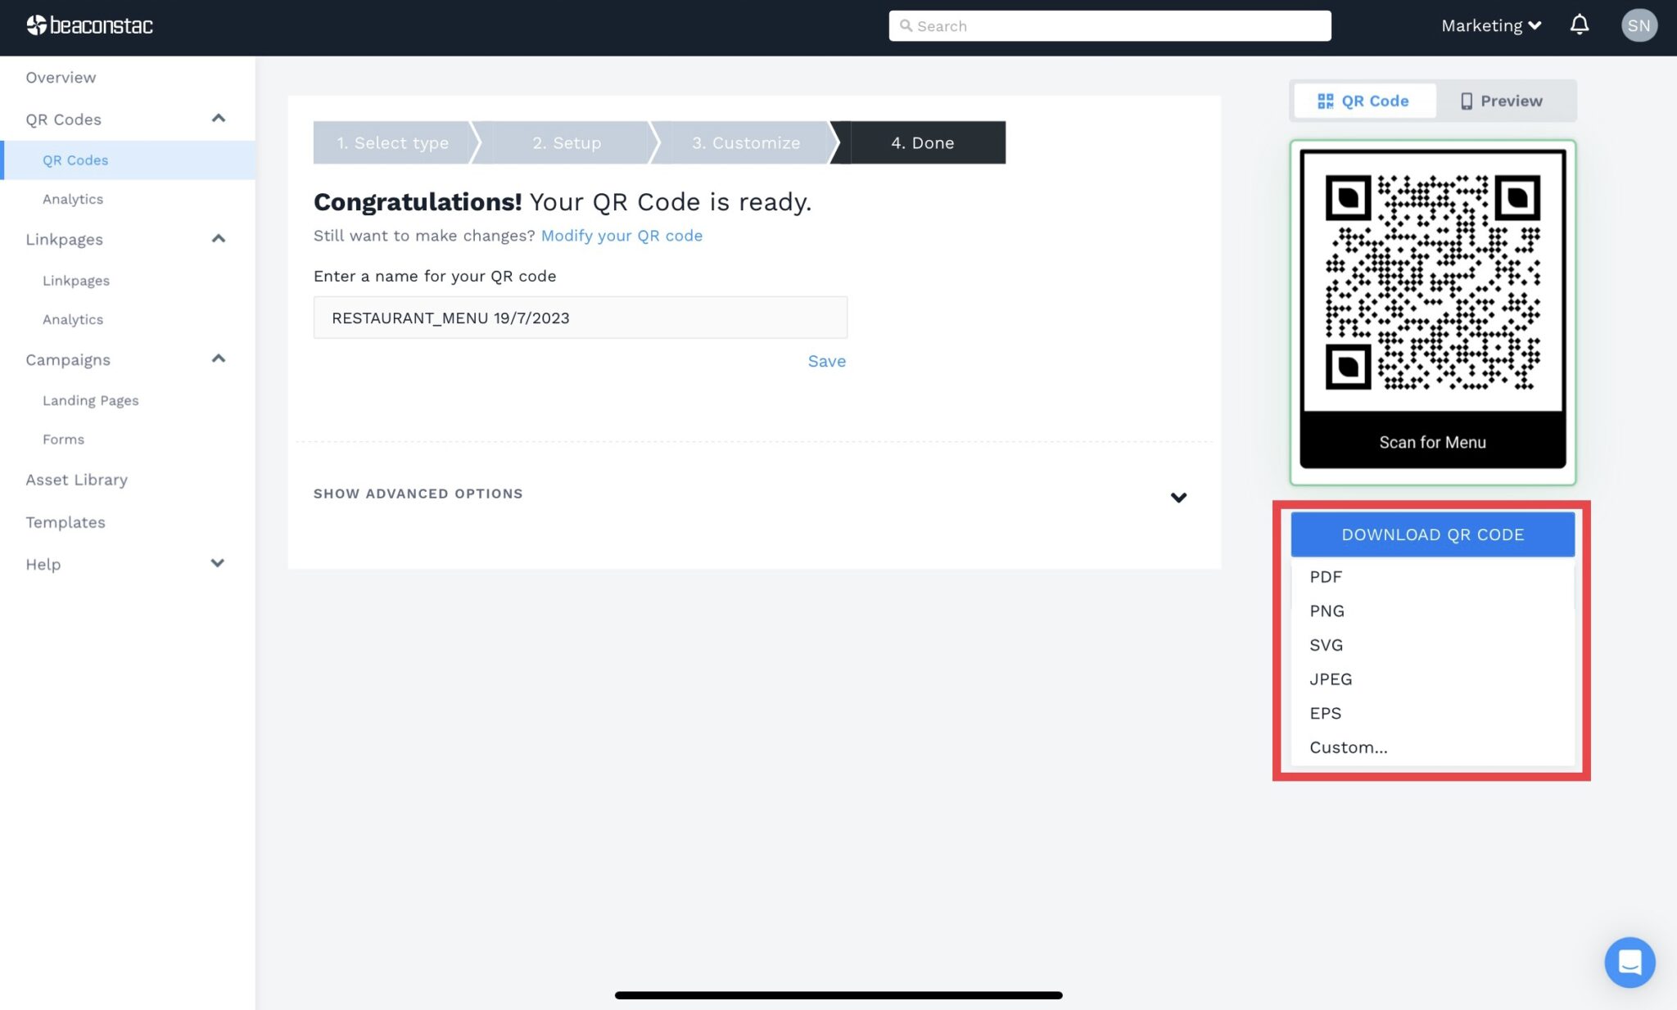Click the beaconstac logo
The image size is (1677, 1010).
click(88, 25)
